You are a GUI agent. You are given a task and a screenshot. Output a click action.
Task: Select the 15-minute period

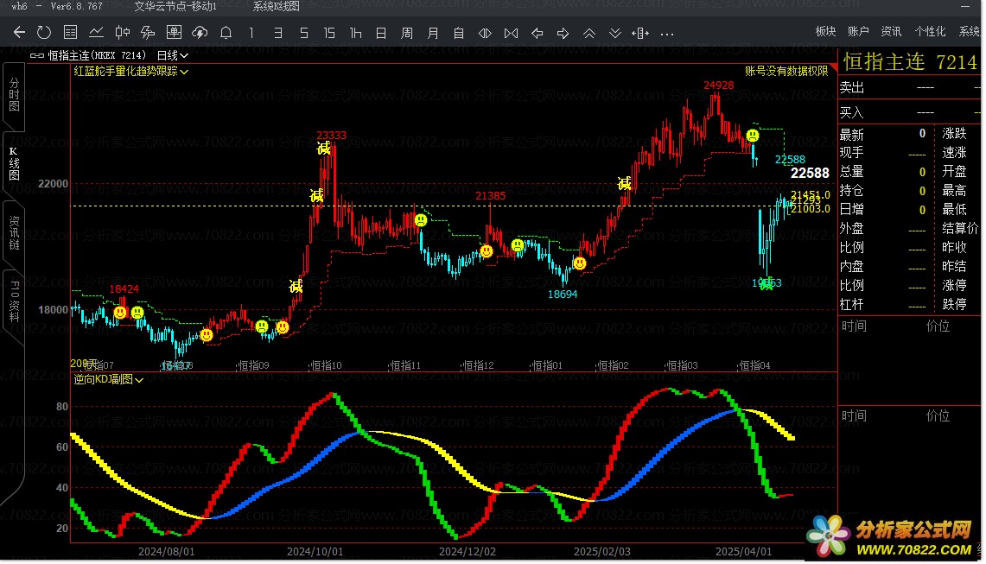[x=329, y=33]
